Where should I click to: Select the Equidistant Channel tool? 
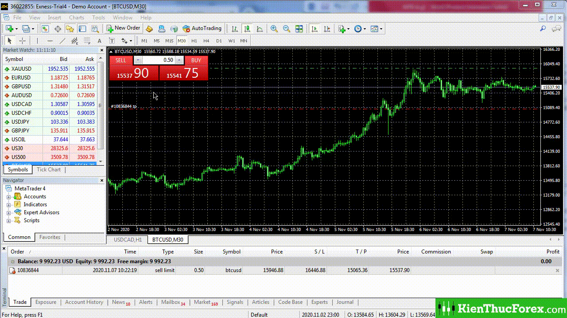click(x=74, y=41)
